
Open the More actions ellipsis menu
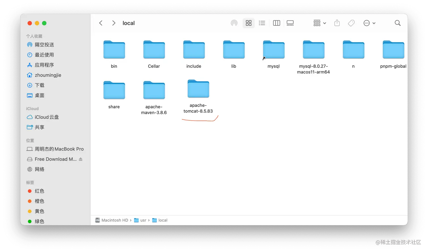click(x=369, y=23)
